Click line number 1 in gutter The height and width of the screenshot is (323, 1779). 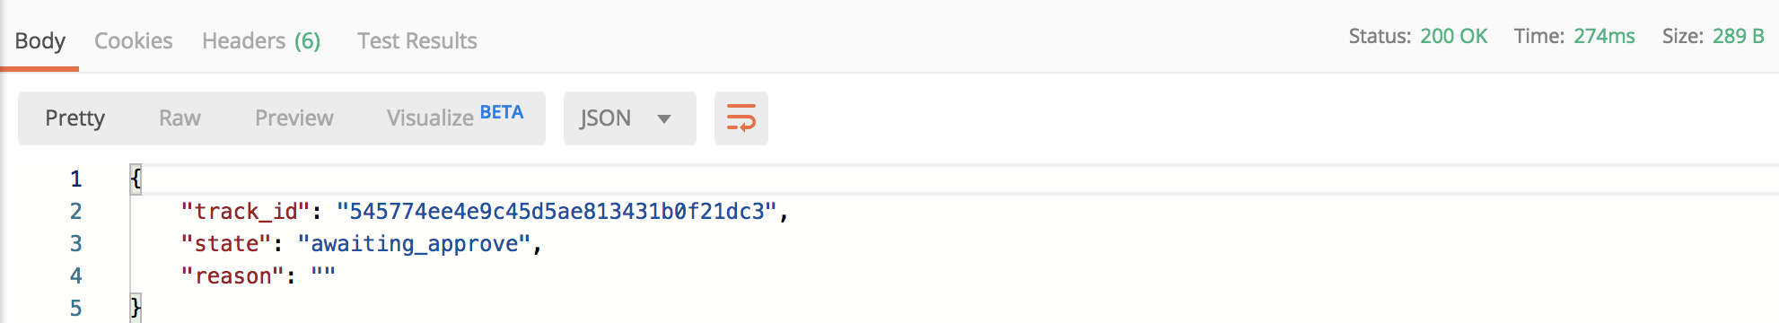[76, 179]
